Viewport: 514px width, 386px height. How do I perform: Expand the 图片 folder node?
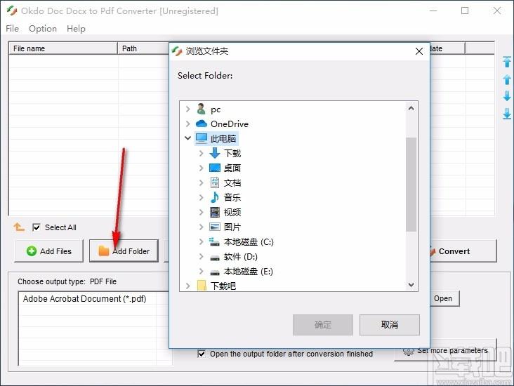202,227
